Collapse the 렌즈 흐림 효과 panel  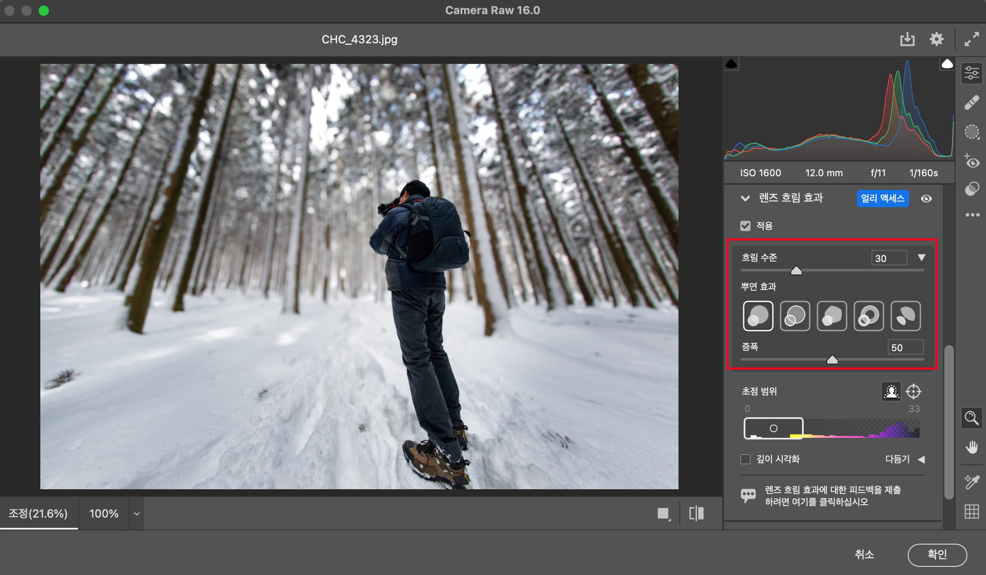[x=745, y=198]
